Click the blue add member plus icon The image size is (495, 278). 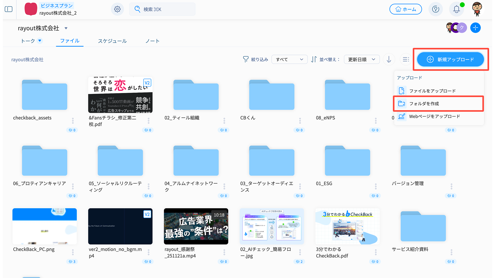[475, 28]
